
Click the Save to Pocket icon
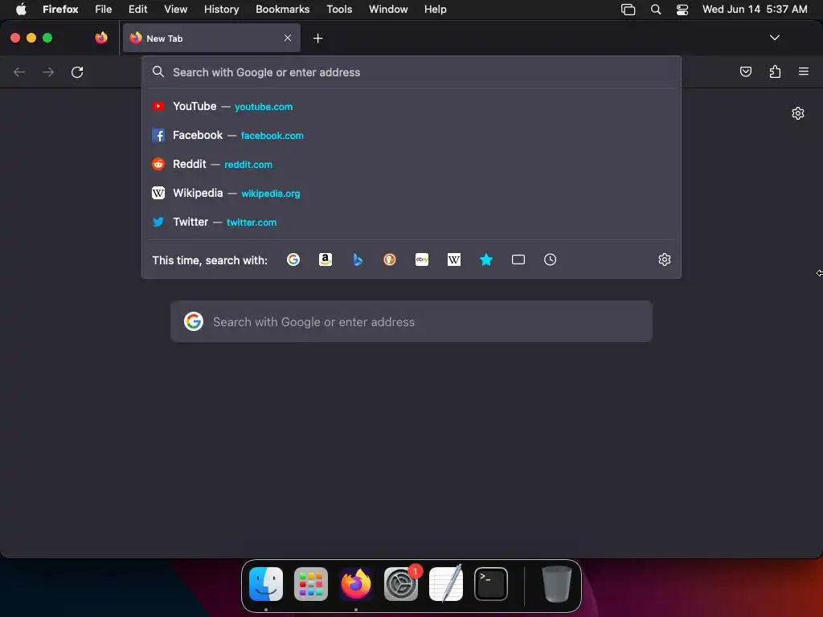click(745, 72)
